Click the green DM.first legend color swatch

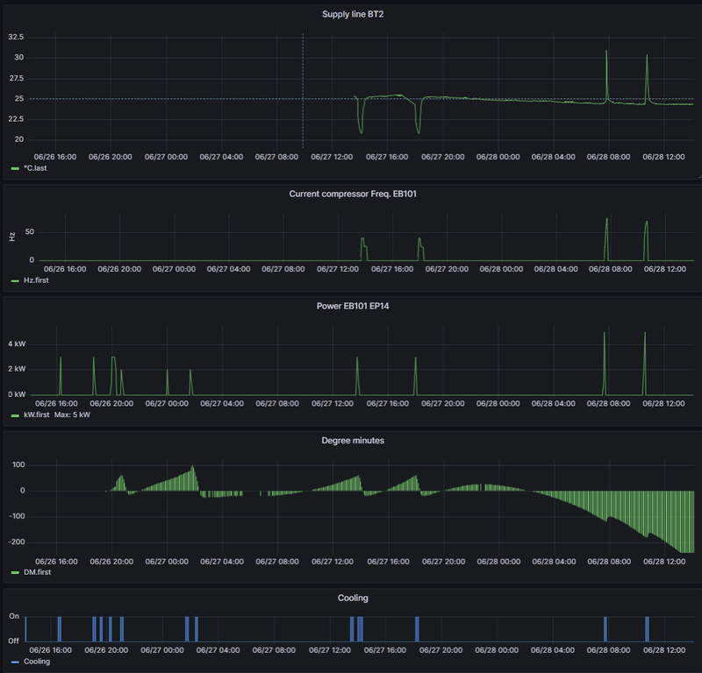coord(15,573)
